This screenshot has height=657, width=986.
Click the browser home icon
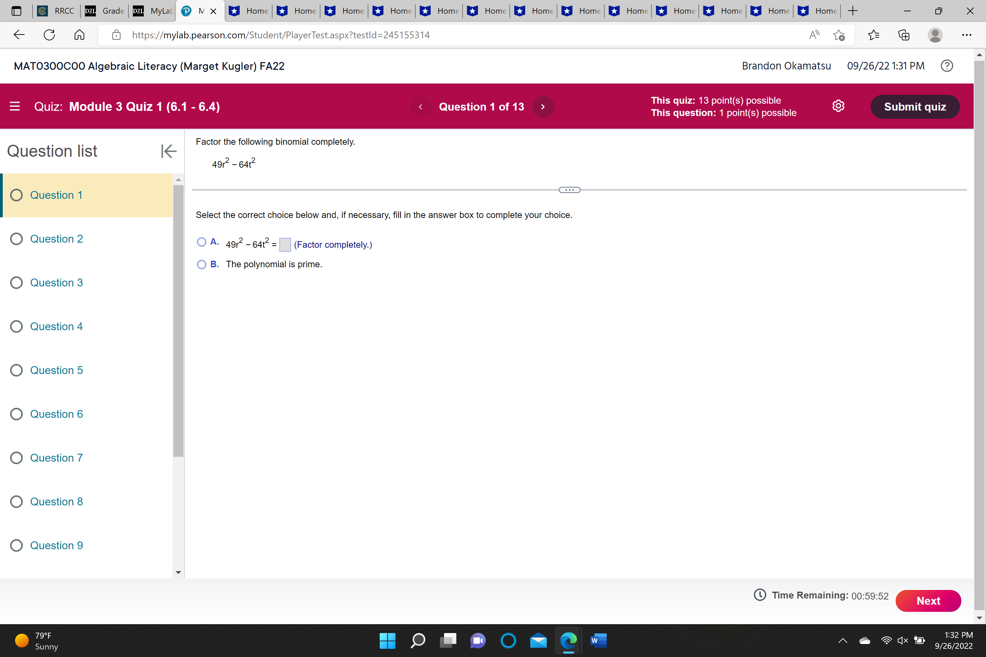click(79, 35)
